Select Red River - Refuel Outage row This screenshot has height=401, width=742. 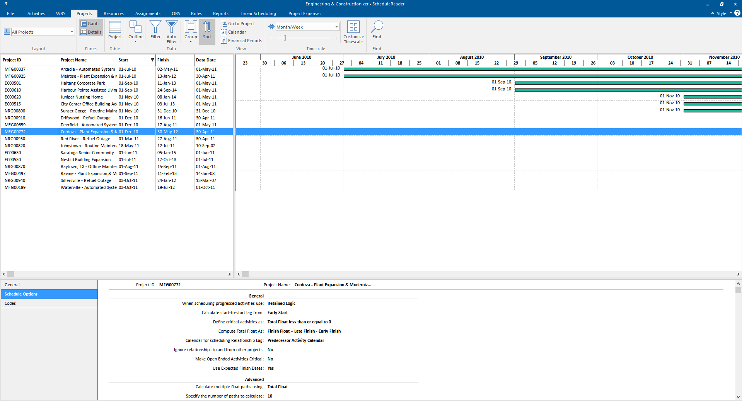click(x=117, y=139)
